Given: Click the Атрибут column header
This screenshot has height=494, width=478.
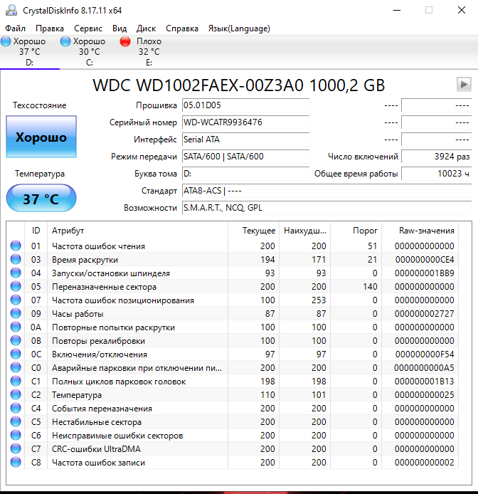Looking at the screenshot, I should 137,231.
